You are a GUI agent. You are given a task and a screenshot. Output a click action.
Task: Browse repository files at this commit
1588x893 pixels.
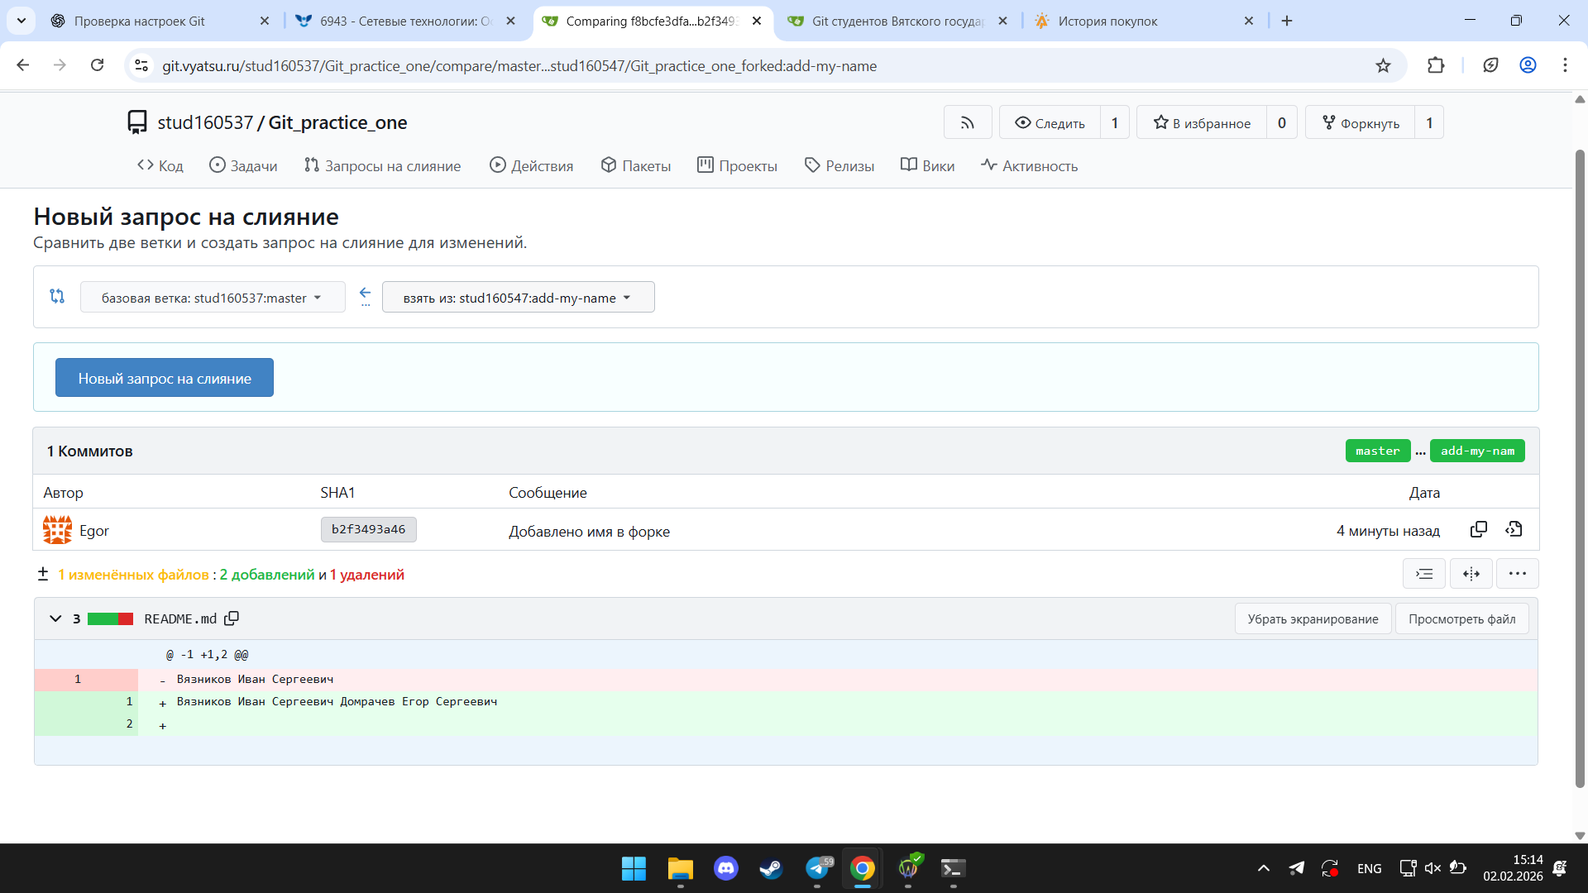coord(1514,530)
